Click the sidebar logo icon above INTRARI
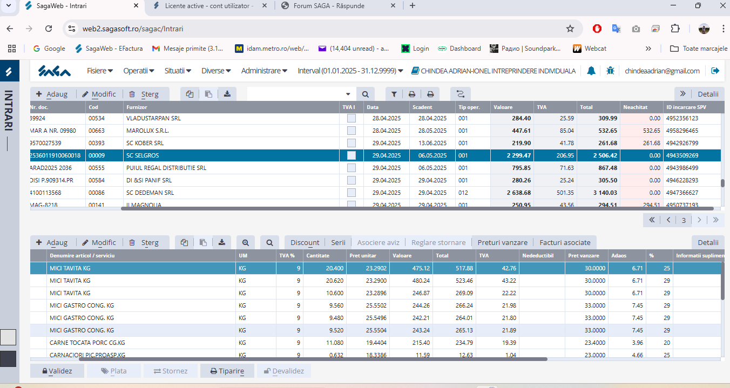Viewport: 730px width, 388px height. click(9, 71)
